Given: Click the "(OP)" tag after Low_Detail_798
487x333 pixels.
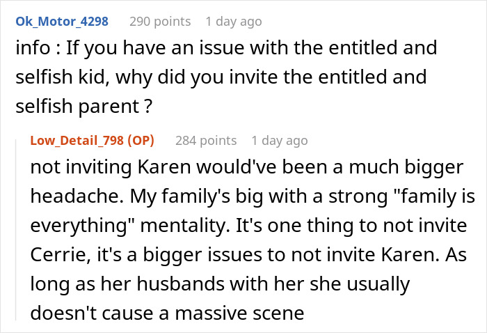Looking at the screenshot, I should point(141,141).
